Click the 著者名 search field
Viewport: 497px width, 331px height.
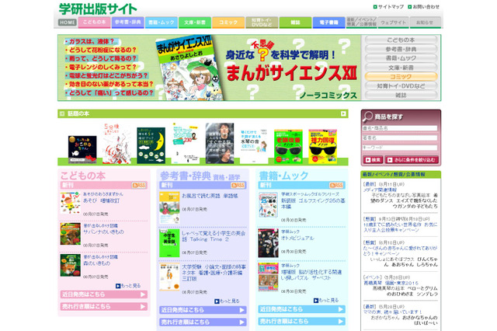pyautogui.click(x=400, y=138)
